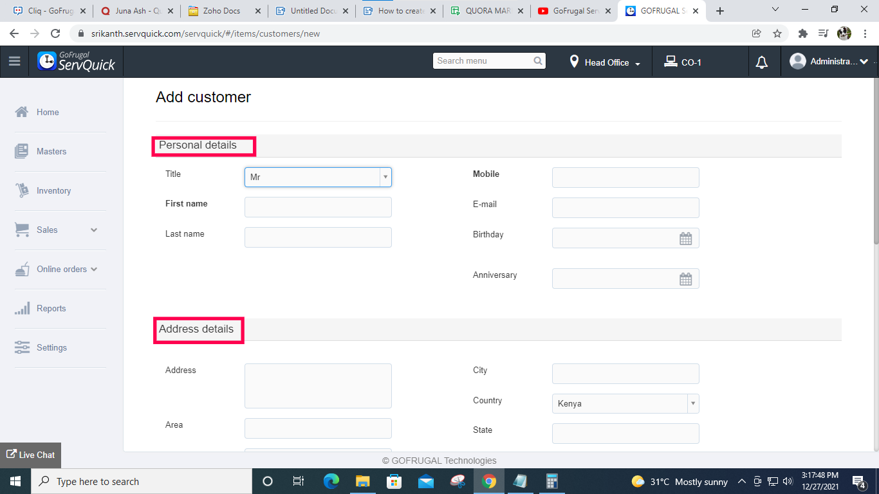Viewport: 879px width, 494px height.
Task: Open the Administrator account menu
Action: tap(829, 62)
